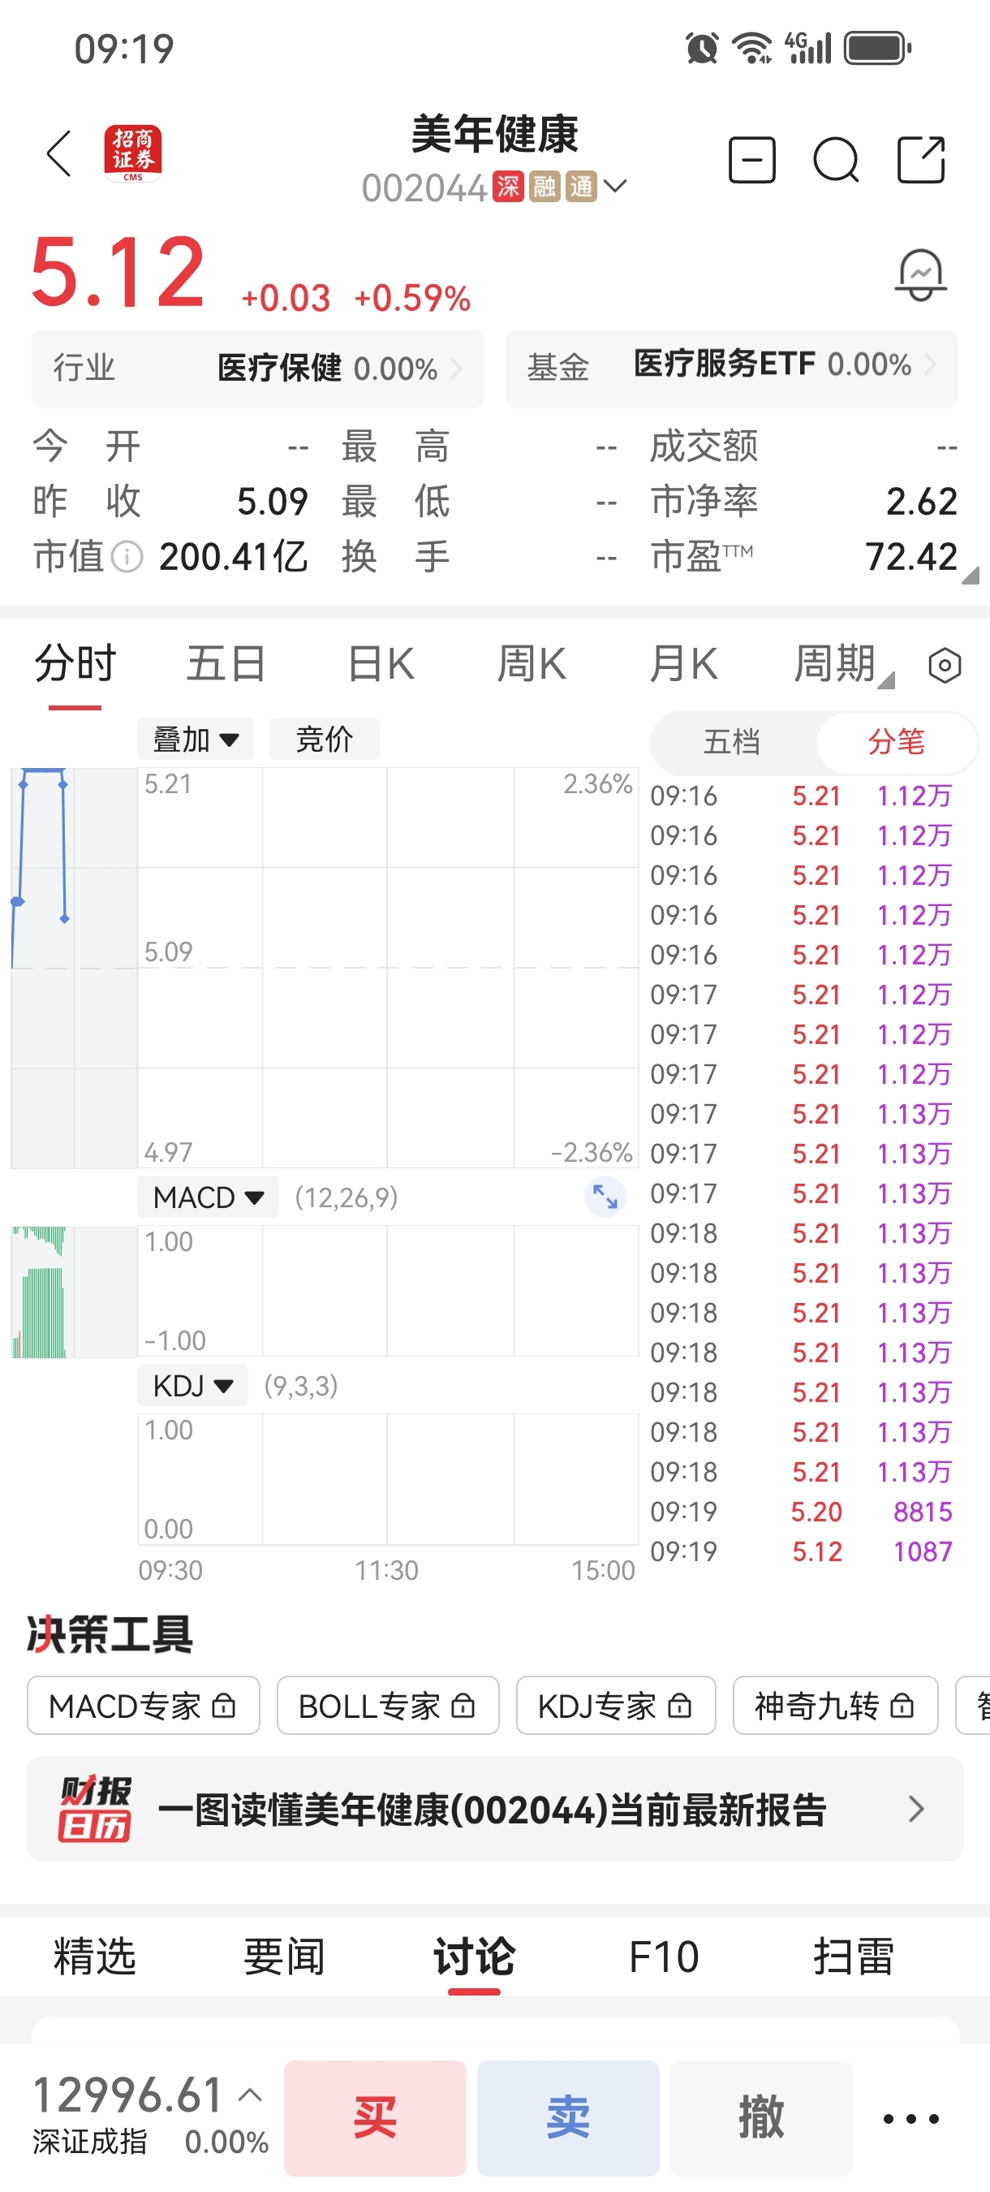The height and width of the screenshot is (2192, 990).
Task: Tap MACD parameters (12,26,9)
Action: pos(346,1197)
